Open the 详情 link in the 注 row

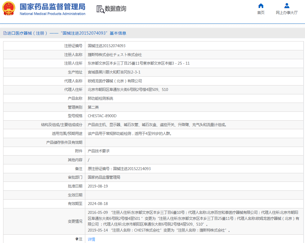point(92,239)
